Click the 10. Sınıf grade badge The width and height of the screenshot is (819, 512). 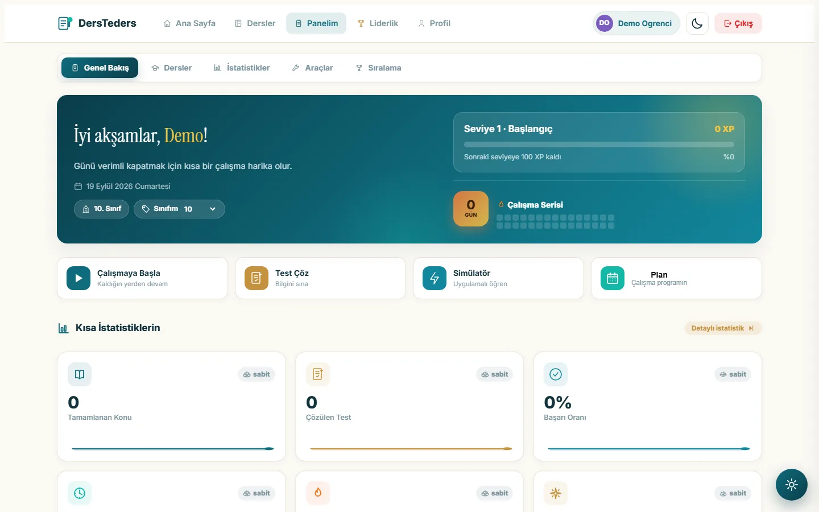102,209
